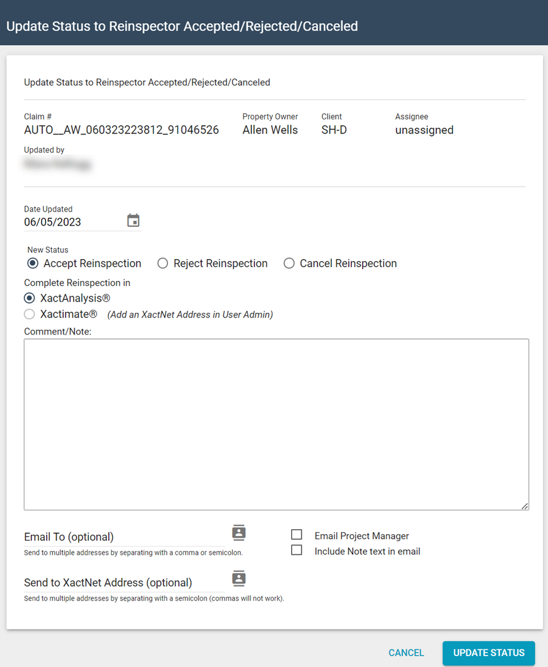Open address book for XactNet Address
The width and height of the screenshot is (548, 667).
[239, 578]
